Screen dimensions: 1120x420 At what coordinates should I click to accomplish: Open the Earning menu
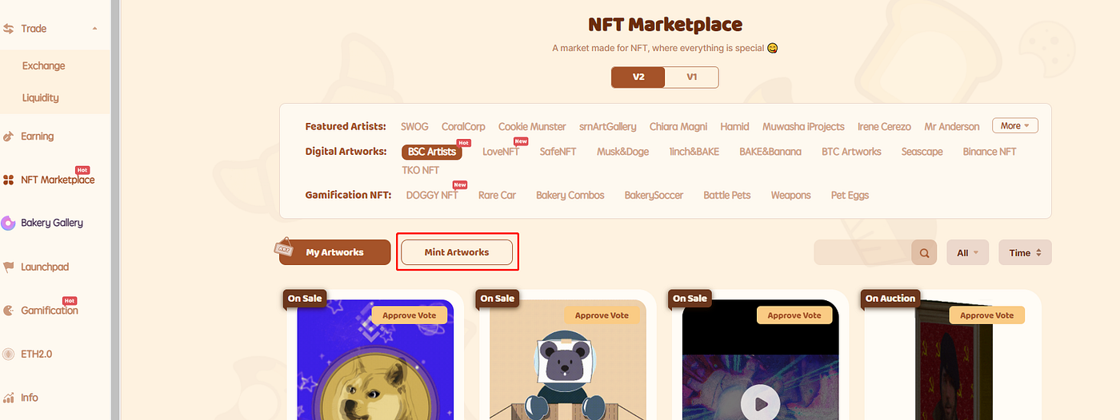point(38,137)
